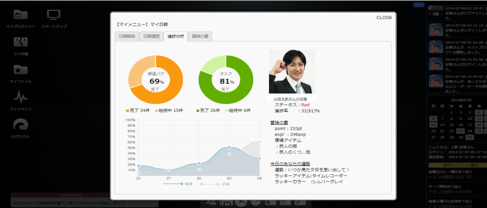Click the 継続中 6件 light green legend swatch
Image resolution: width=487 pixels, height=208 pixels.
[227, 110]
